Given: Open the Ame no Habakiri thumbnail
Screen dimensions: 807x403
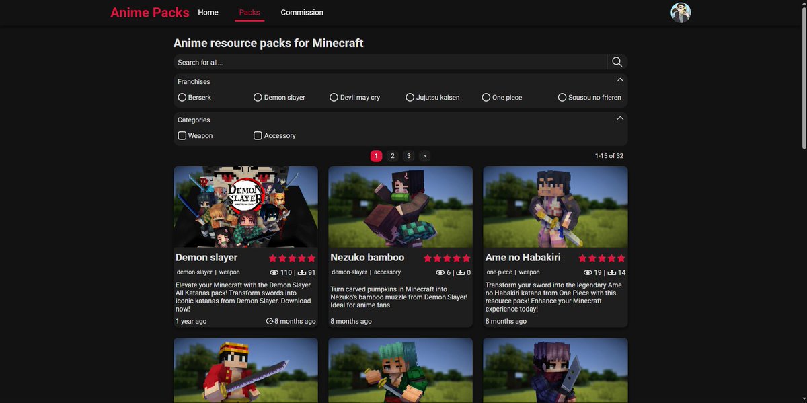Looking at the screenshot, I should (555, 207).
